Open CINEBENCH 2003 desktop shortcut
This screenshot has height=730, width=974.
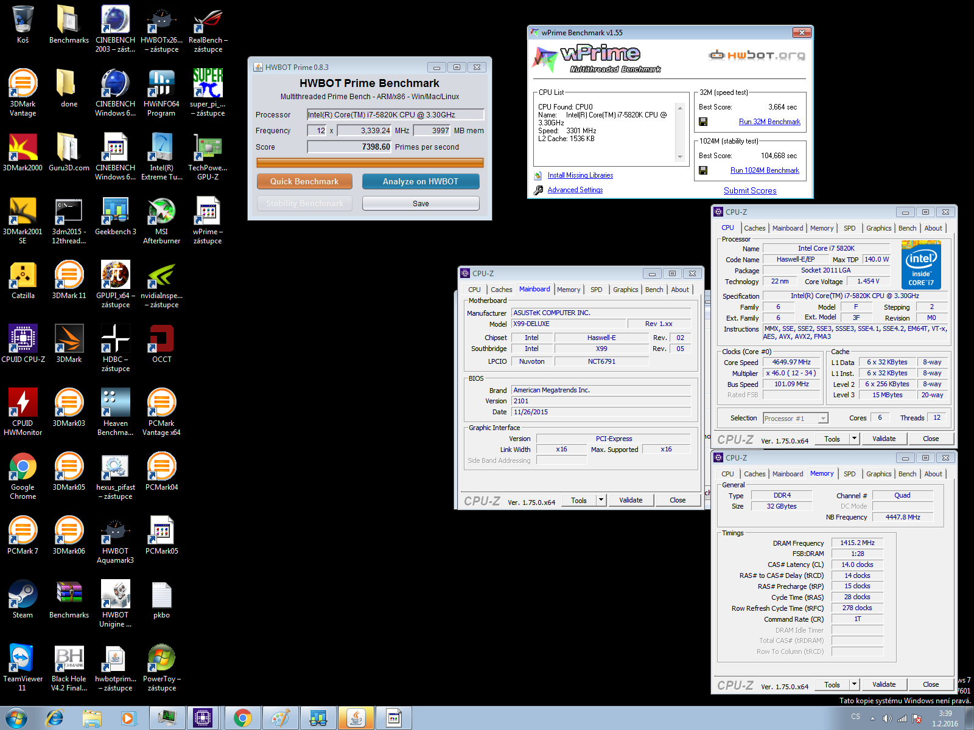[x=115, y=29]
